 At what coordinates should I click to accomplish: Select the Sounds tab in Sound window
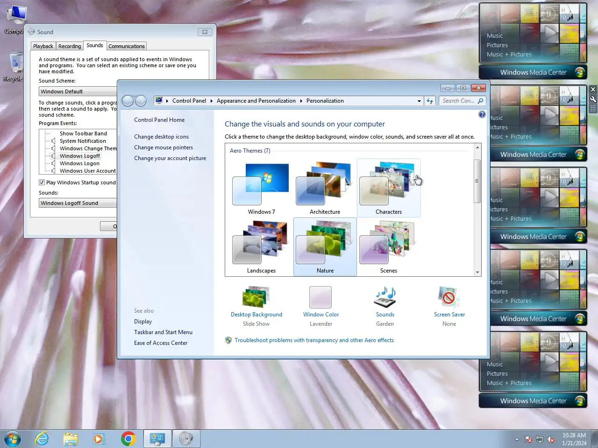tap(95, 45)
